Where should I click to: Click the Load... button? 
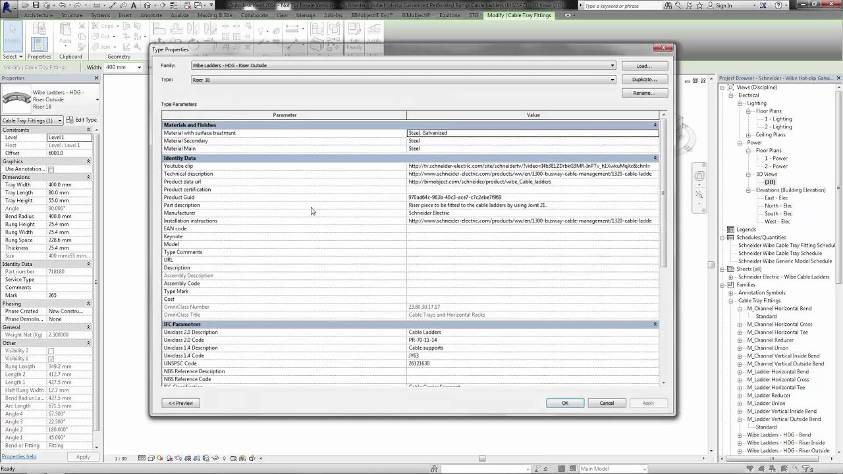(644, 66)
